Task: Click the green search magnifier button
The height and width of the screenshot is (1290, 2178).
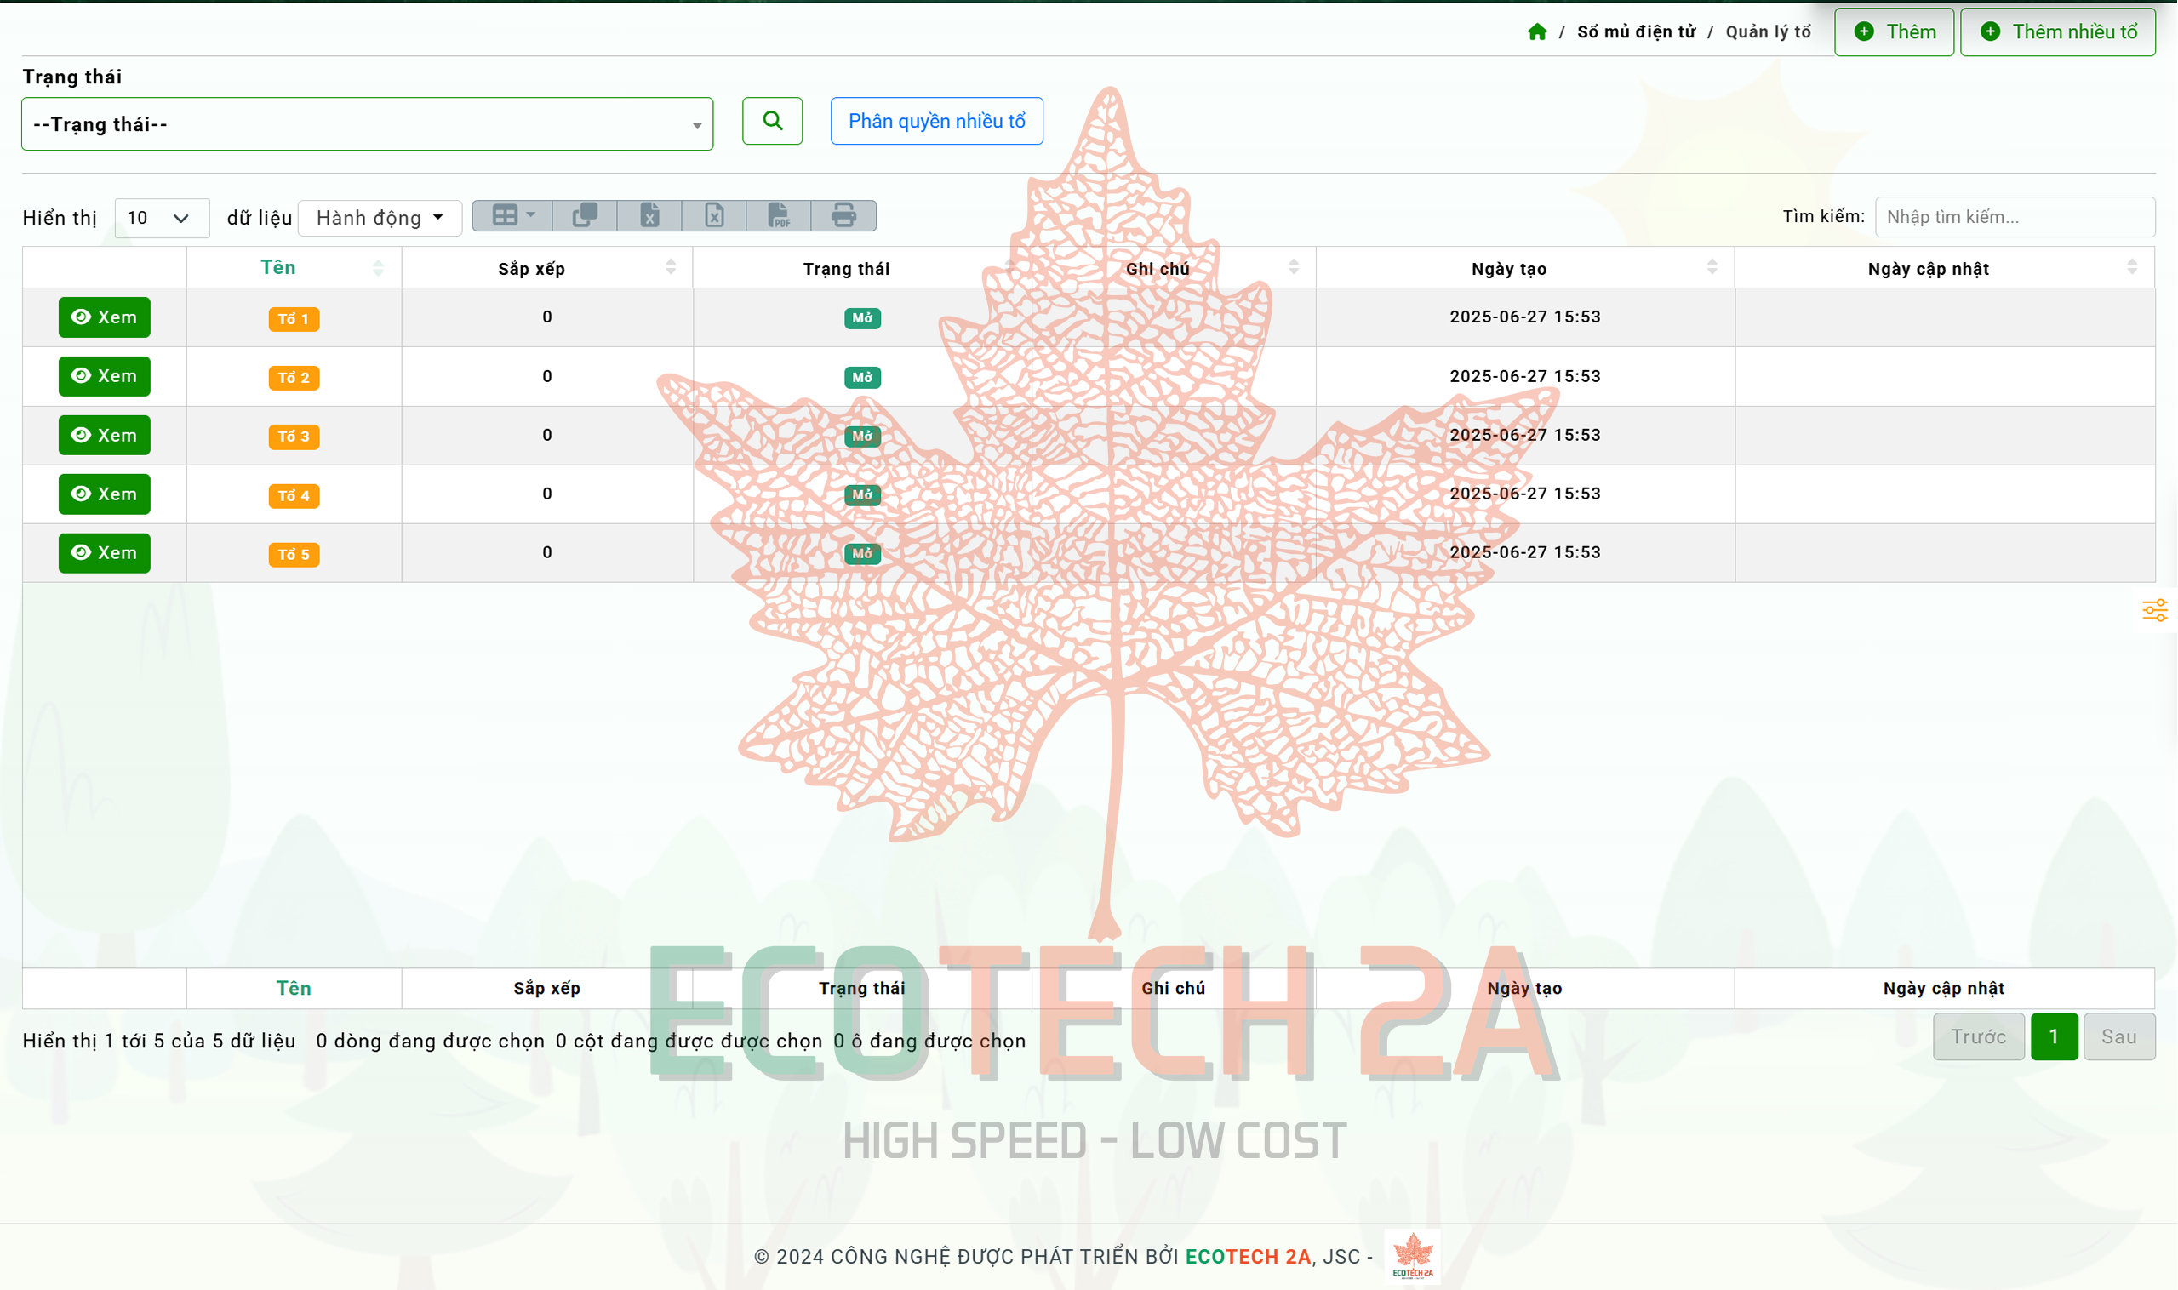Action: coord(772,121)
